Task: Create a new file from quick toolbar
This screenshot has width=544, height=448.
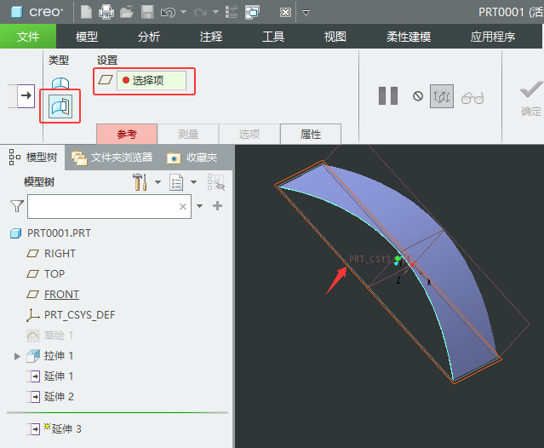Action: click(86, 12)
